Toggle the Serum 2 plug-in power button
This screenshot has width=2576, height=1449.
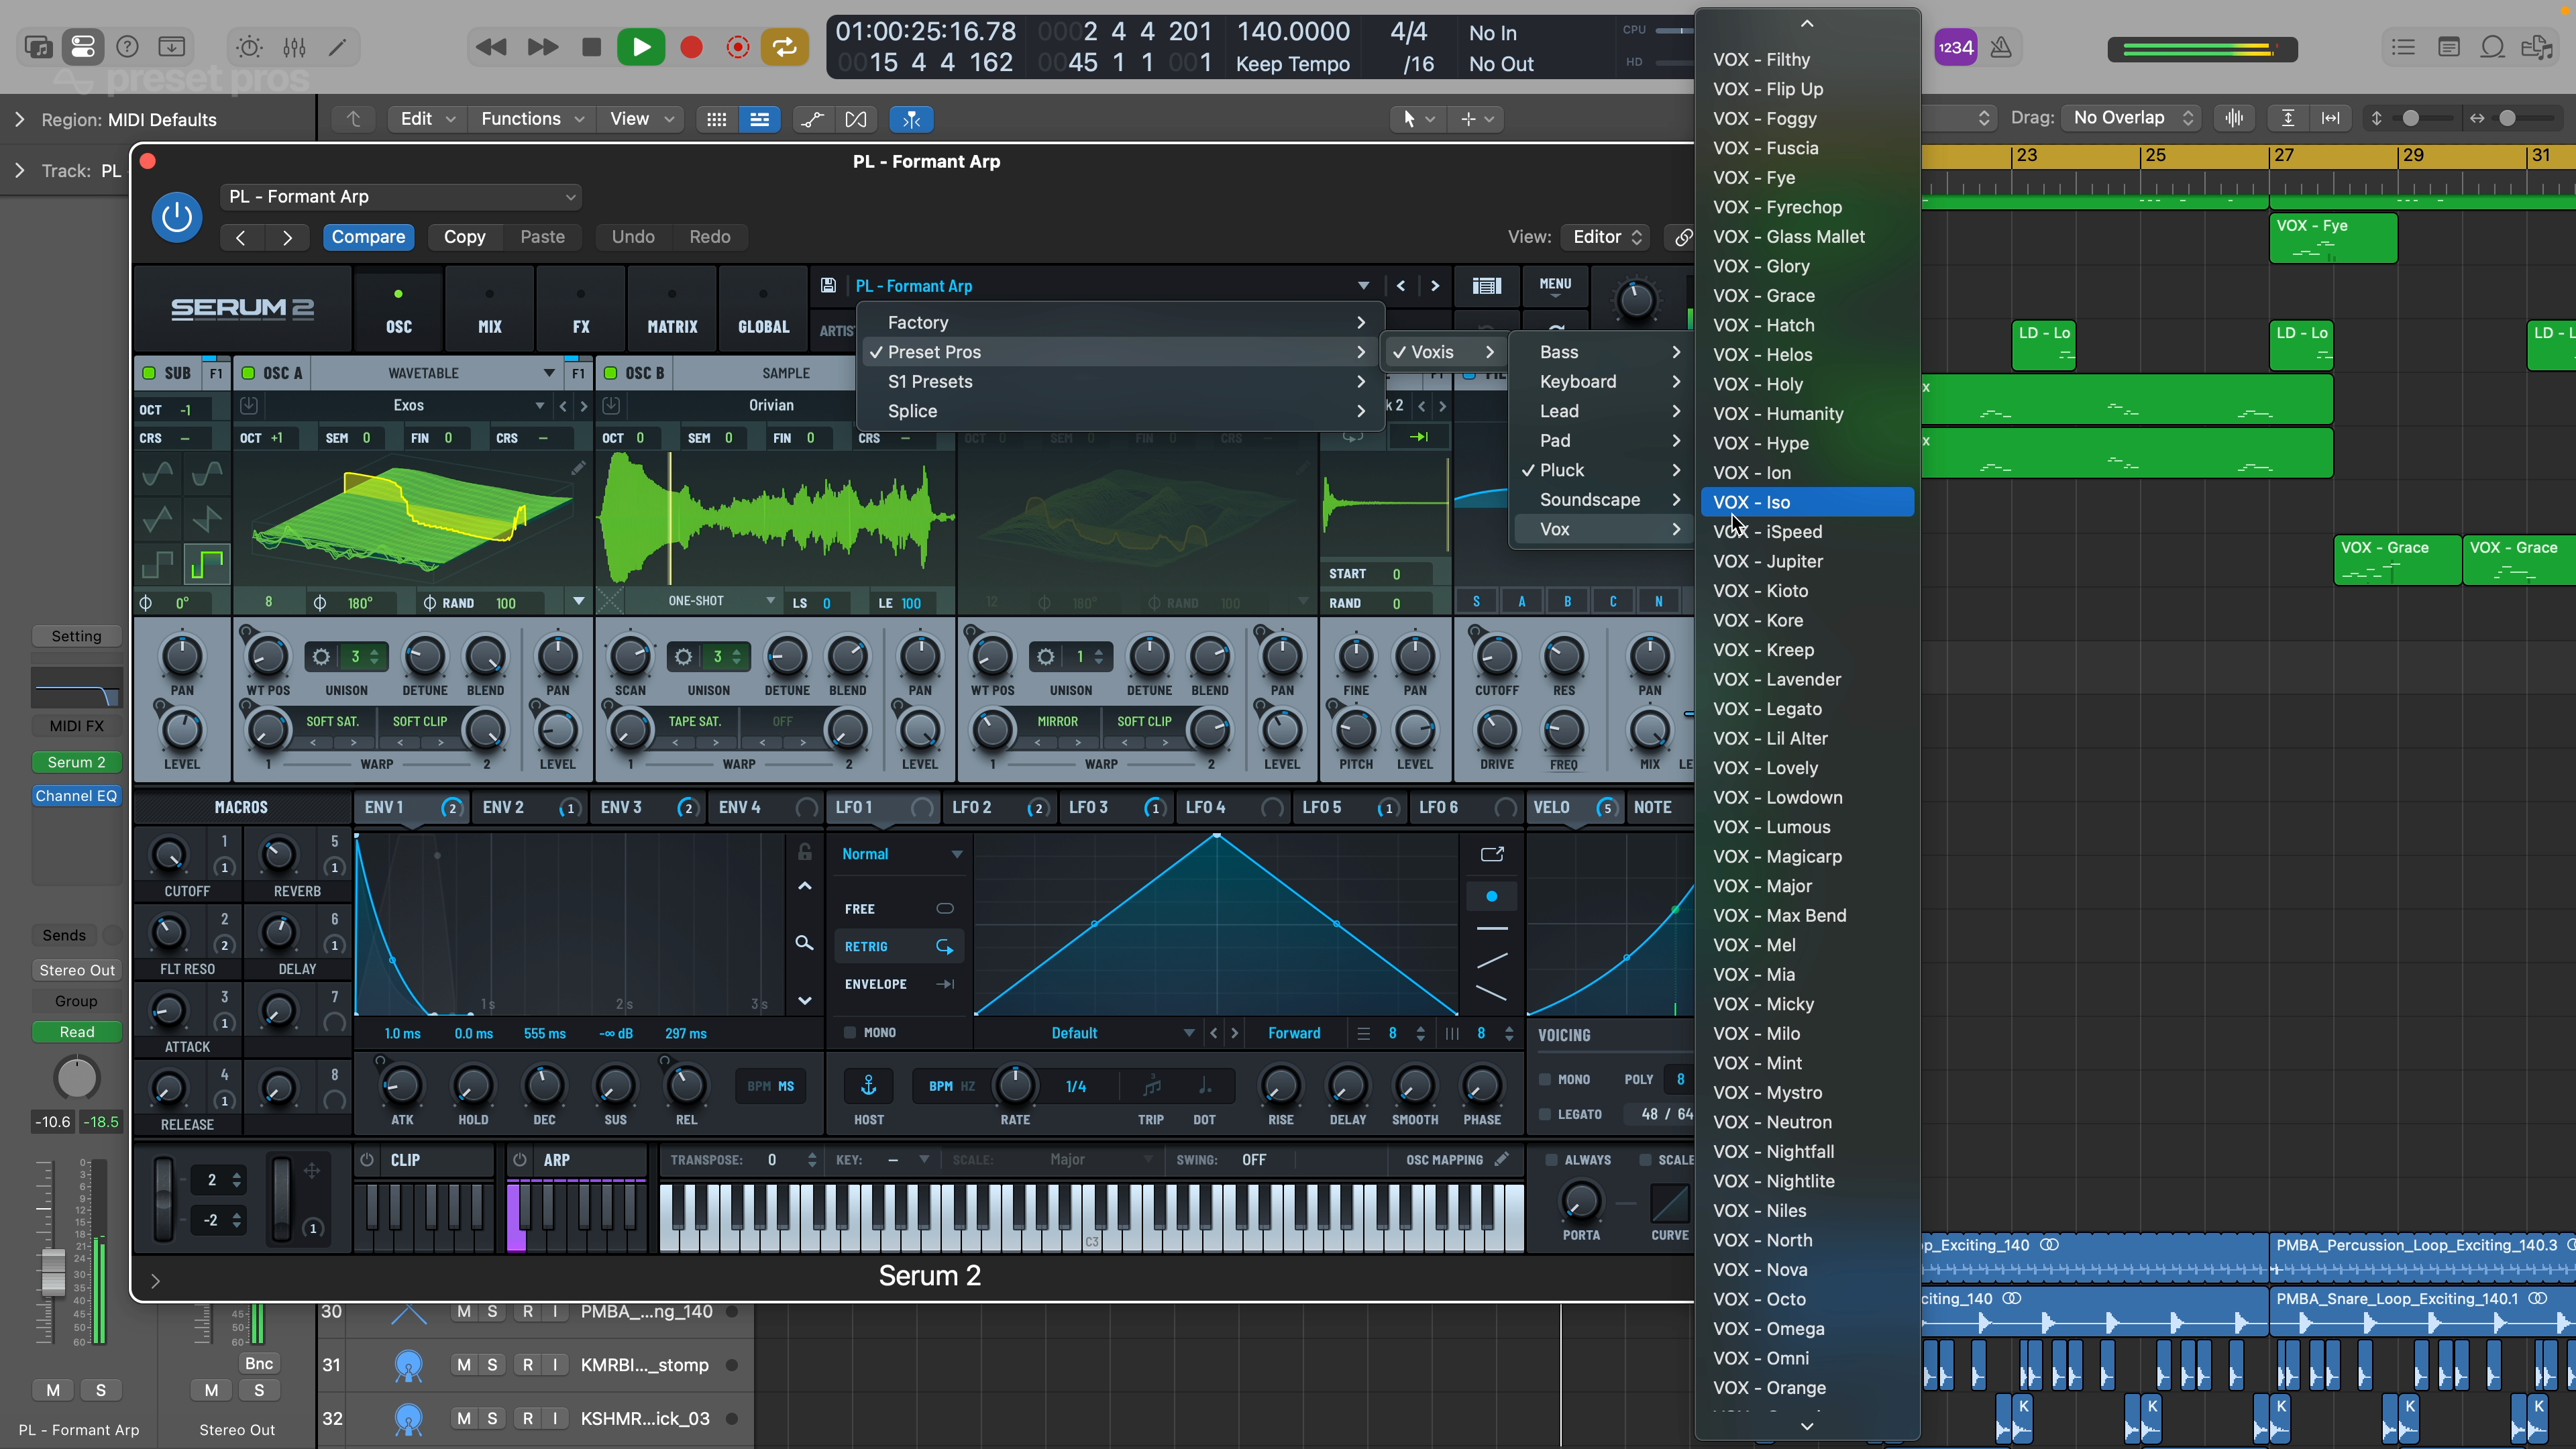177,216
